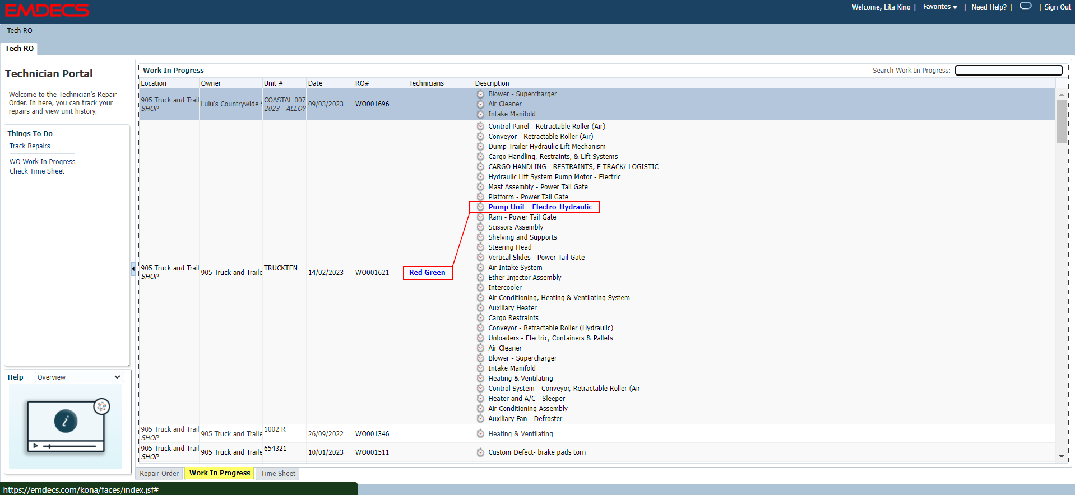
Task: Click the timer icon beside Shelving and Supports
Action: [x=480, y=237]
